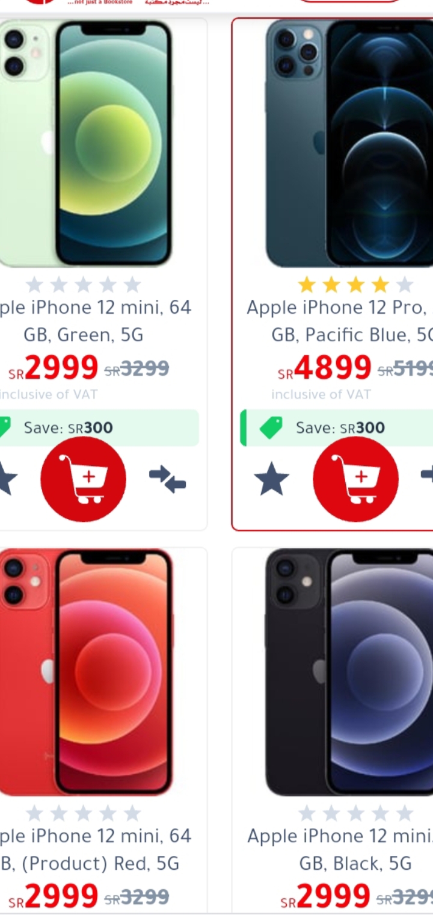Open iPhone 12 mini Black 5G title
The height and width of the screenshot is (915, 433).
[x=340, y=849]
